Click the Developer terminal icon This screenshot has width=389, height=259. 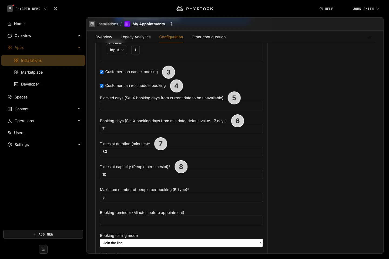click(16, 84)
